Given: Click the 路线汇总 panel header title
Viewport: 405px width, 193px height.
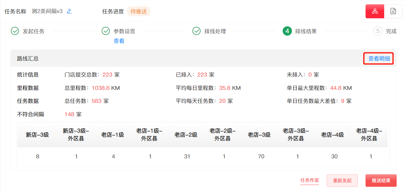Looking at the screenshot, I should (x=28, y=59).
